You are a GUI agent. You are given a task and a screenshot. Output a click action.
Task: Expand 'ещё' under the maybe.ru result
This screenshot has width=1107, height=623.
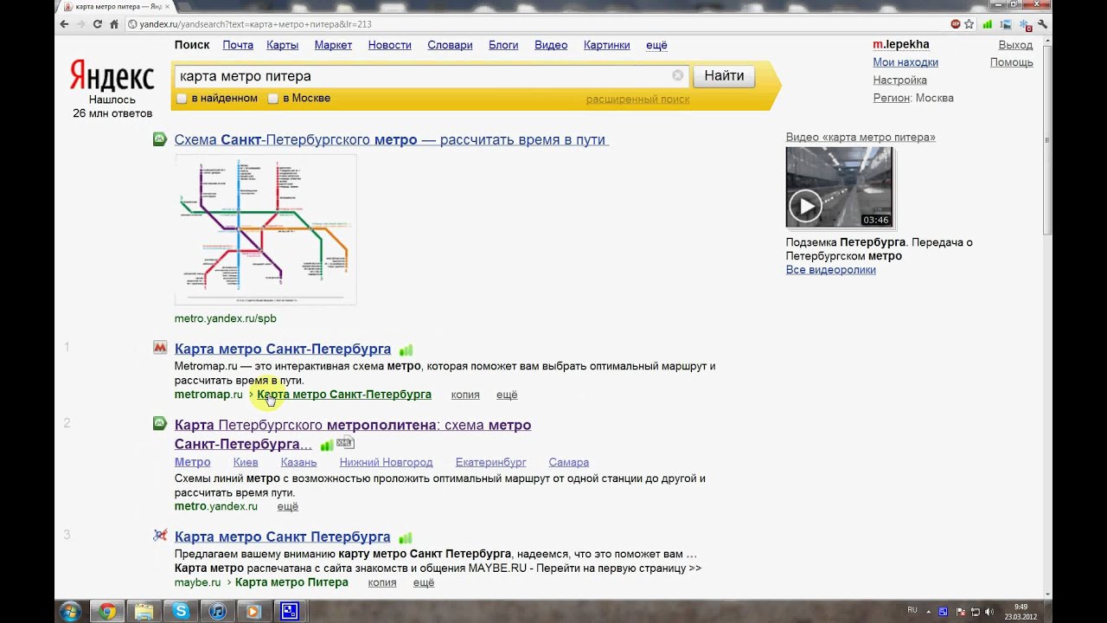coord(424,583)
